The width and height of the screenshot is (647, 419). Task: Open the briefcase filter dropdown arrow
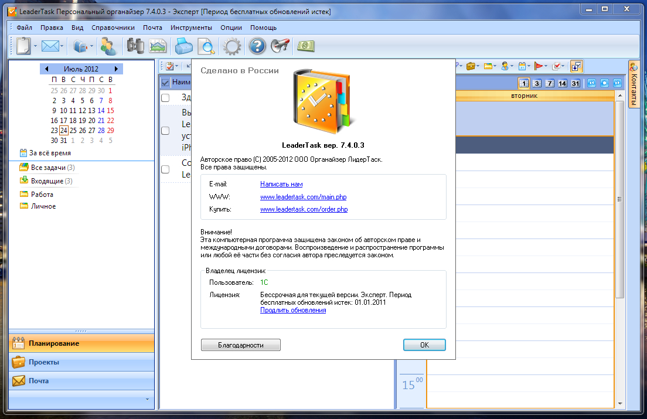478,66
